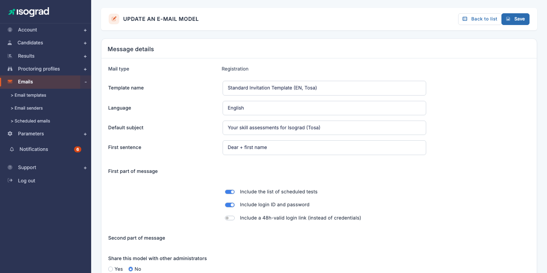Expand the Parameters section plus sign

pyautogui.click(x=85, y=134)
